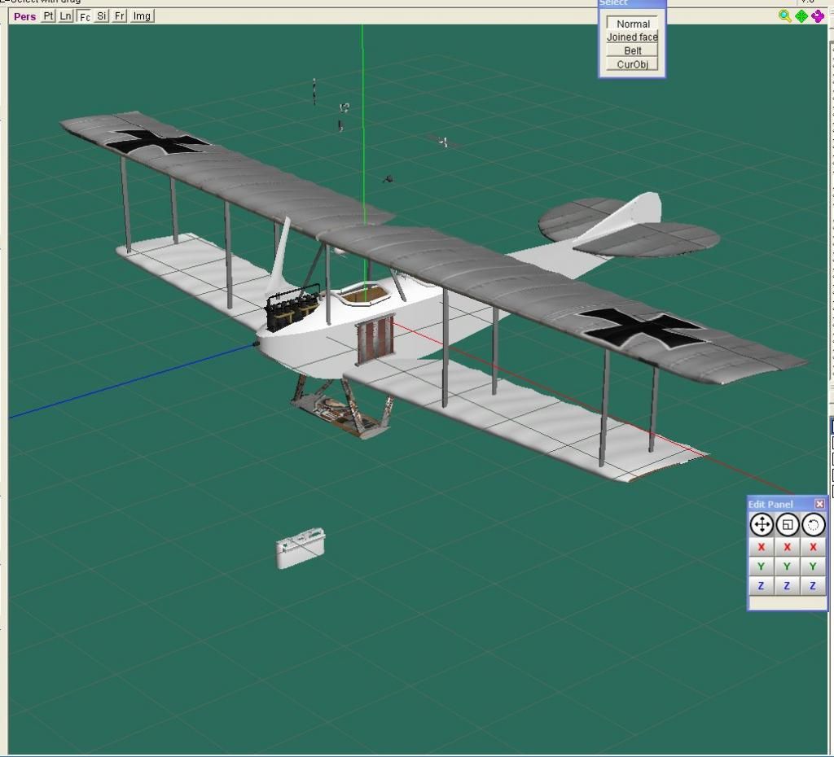Toggle Pt point display
Screen dimensions: 834x757
click(x=48, y=16)
